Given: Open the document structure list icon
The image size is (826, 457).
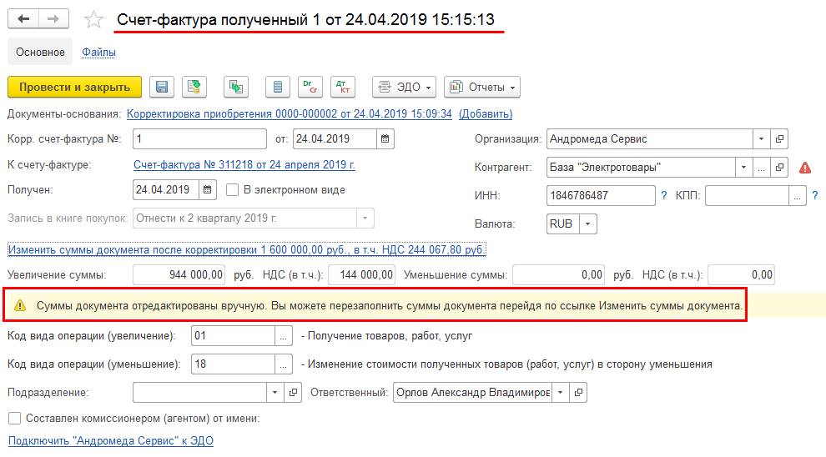Looking at the screenshot, I should pyautogui.click(x=278, y=88).
